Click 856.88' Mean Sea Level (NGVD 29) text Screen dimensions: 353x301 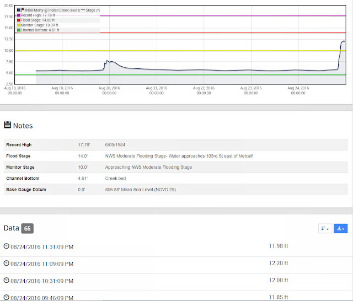pyautogui.click(x=141, y=190)
